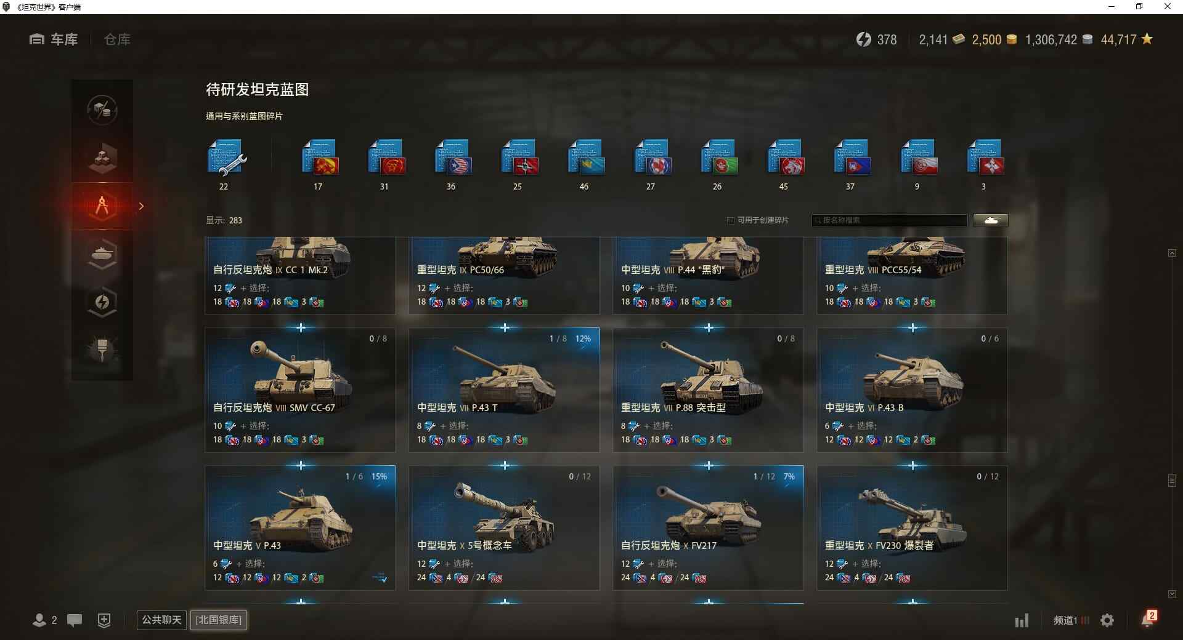This screenshot has height=640, width=1183.
Task: Open the [北国银库] chat channel
Action: click(219, 620)
